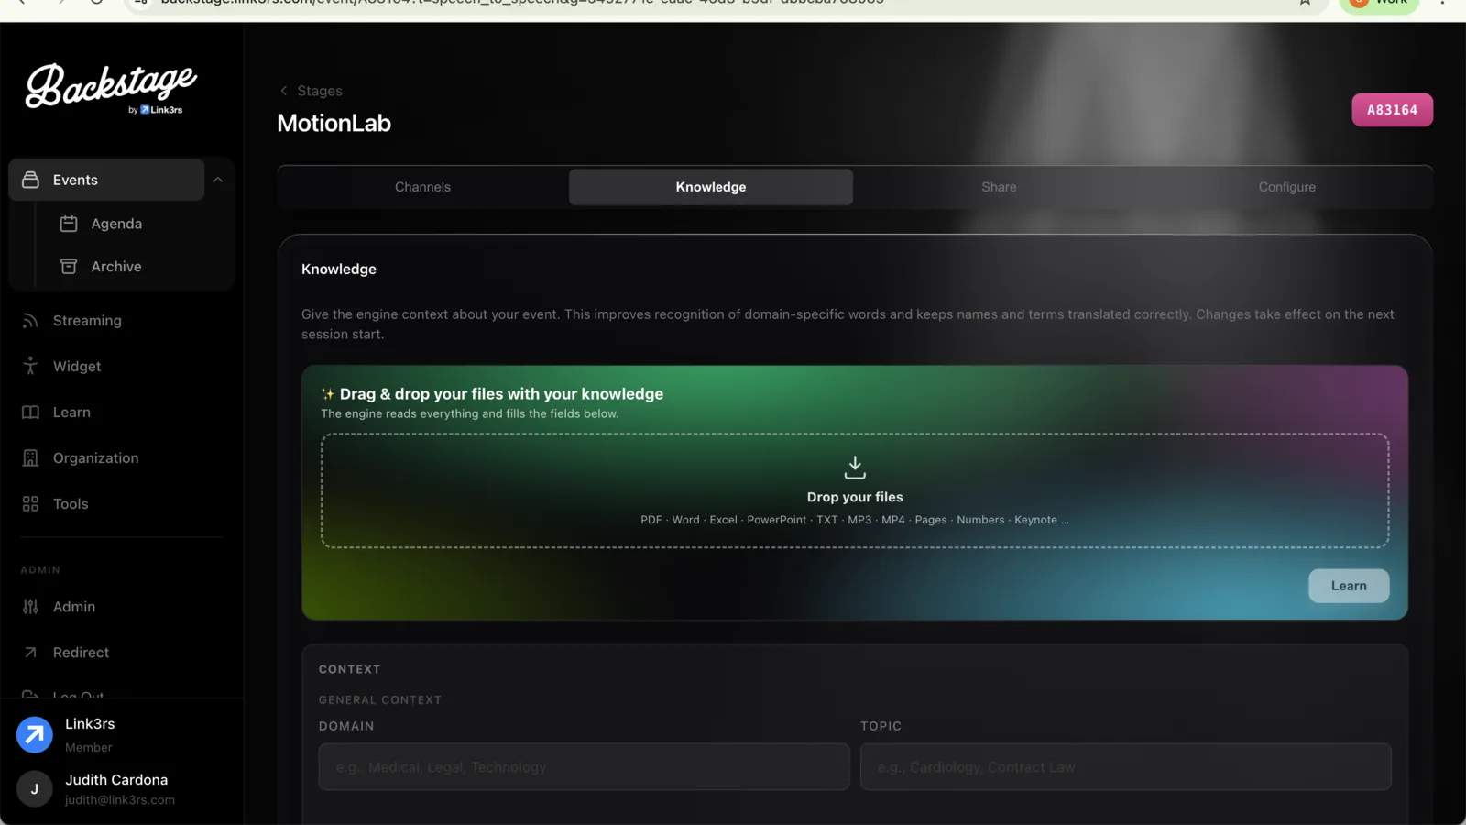The height and width of the screenshot is (825, 1466).
Task: Click the Learn book icon
Action: point(30,412)
